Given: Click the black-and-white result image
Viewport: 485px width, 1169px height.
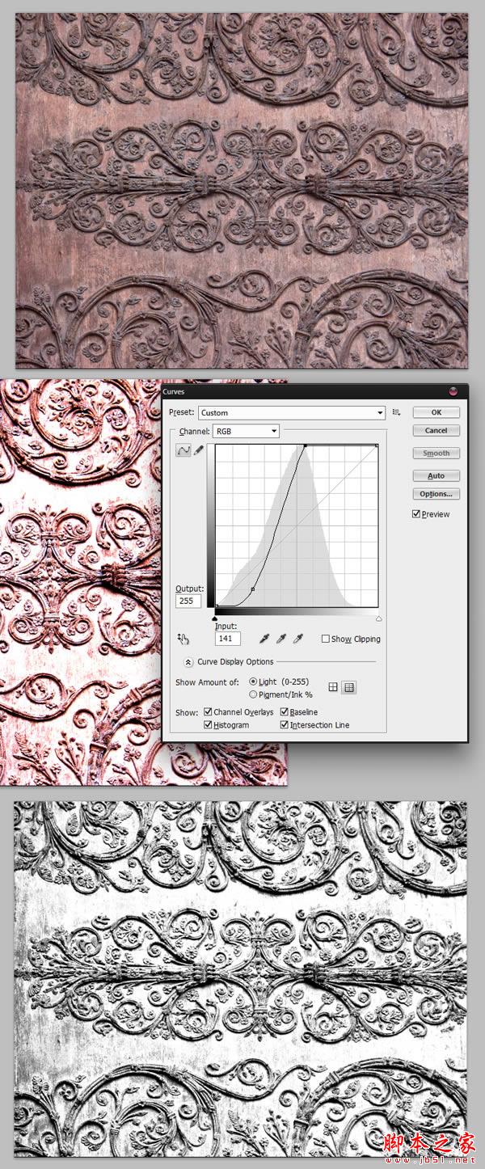Looking at the screenshot, I should point(241,981).
